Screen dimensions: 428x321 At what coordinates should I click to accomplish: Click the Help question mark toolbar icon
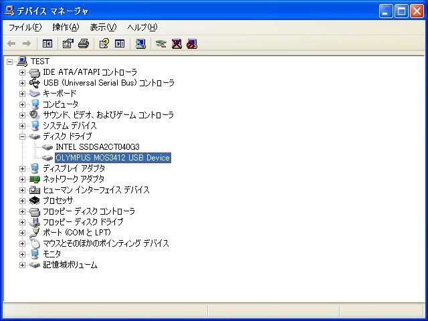click(x=104, y=43)
